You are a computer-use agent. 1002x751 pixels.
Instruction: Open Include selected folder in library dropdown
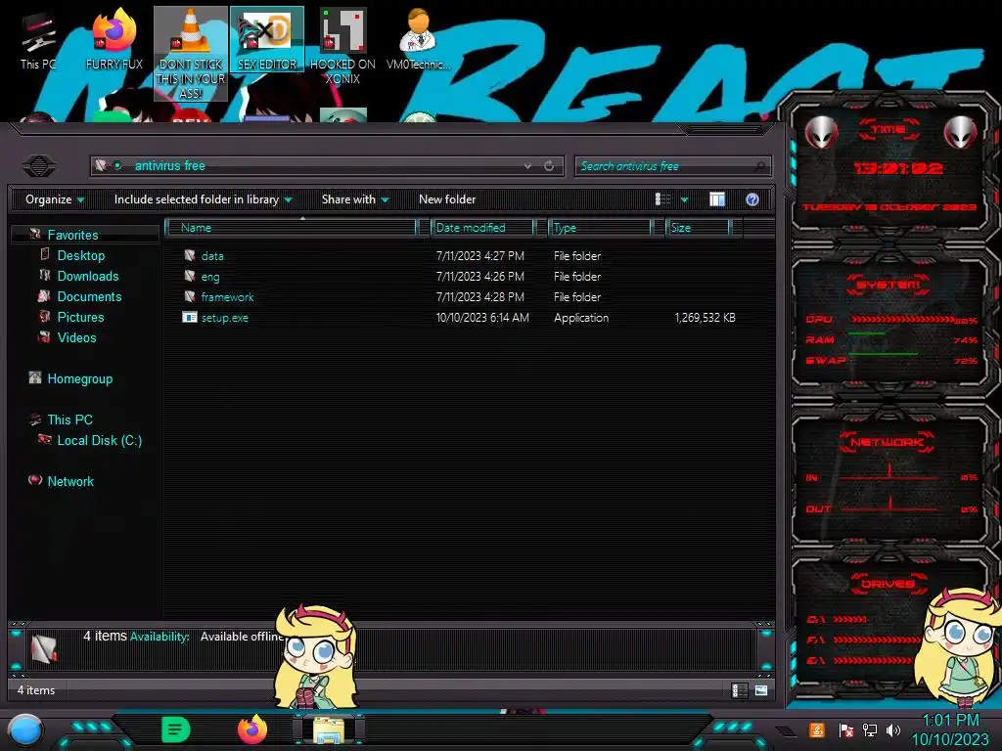coord(203,199)
